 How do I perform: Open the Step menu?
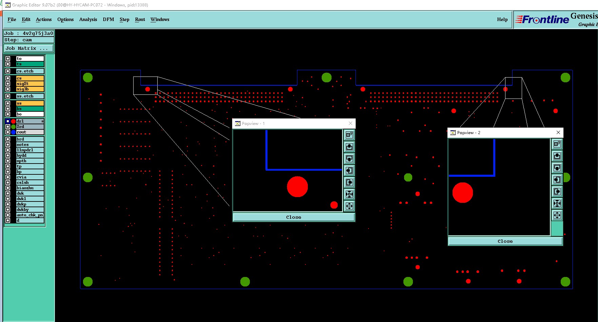tap(124, 19)
